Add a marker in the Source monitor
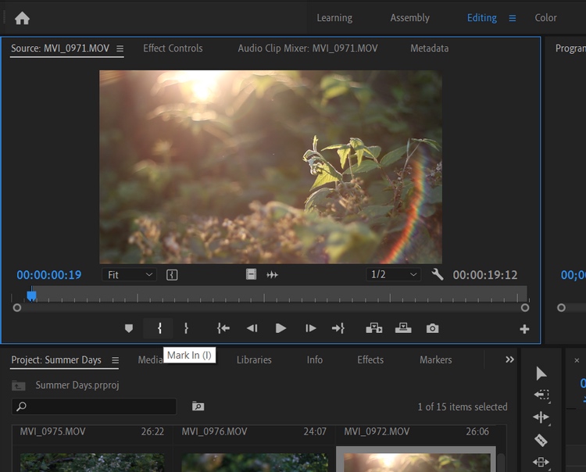 click(x=129, y=328)
